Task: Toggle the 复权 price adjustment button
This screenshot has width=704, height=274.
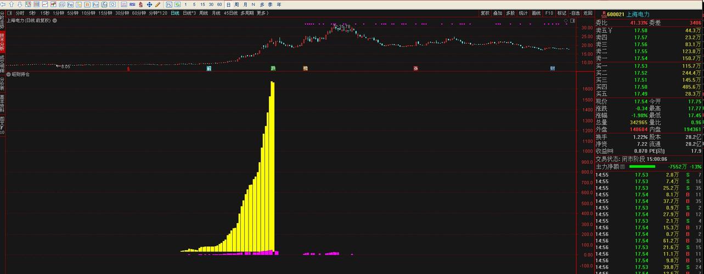Action: (x=485, y=13)
